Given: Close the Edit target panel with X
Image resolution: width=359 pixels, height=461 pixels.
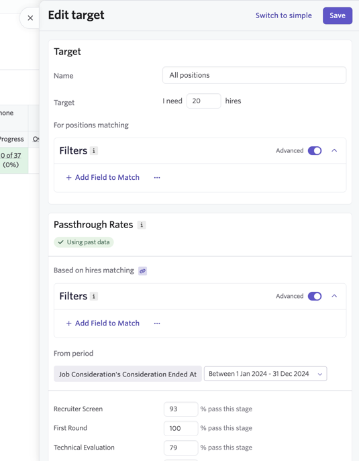Looking at the screenshot, I should tap(30, 18).
